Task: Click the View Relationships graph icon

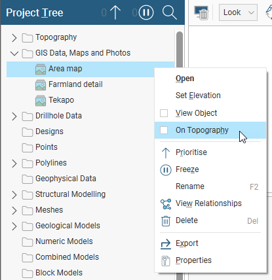Action: click(166, 204)
